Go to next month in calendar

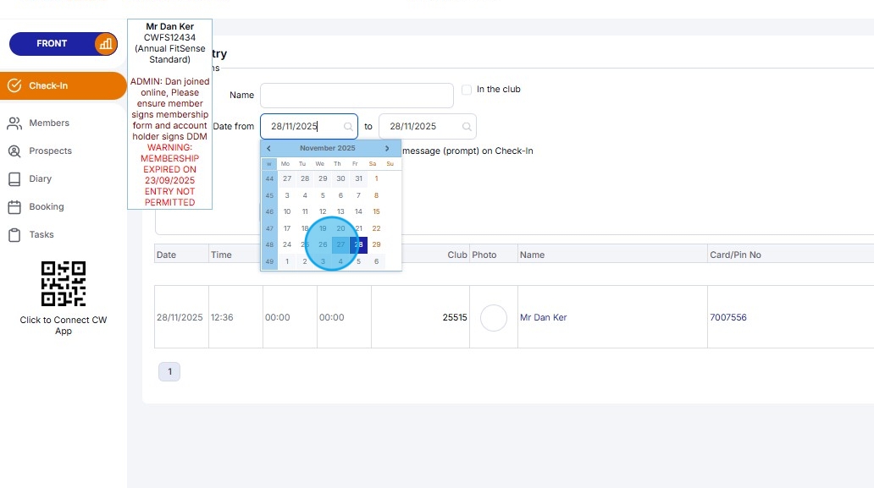coord(387,149)
